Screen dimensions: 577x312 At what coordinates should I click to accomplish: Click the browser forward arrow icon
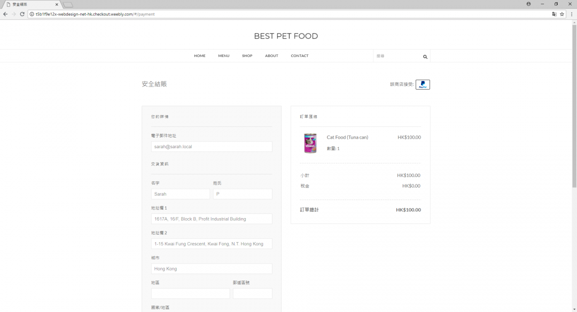pyautogui.click(x=13, y=14)
